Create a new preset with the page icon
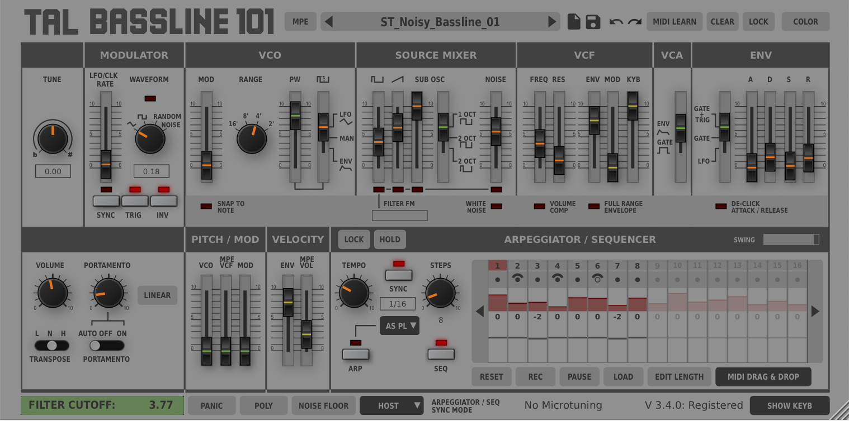Viewport: 849px width, 421px height. tap(574, 22)
